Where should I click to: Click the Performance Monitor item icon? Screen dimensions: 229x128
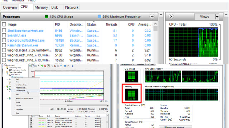tap(10, 70)
